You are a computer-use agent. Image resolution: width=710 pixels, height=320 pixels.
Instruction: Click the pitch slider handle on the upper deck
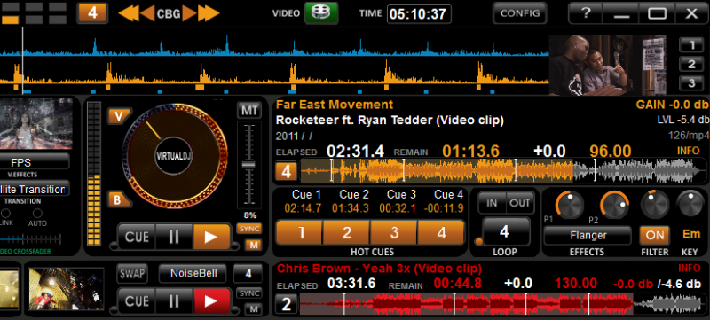tap(248, 165)
